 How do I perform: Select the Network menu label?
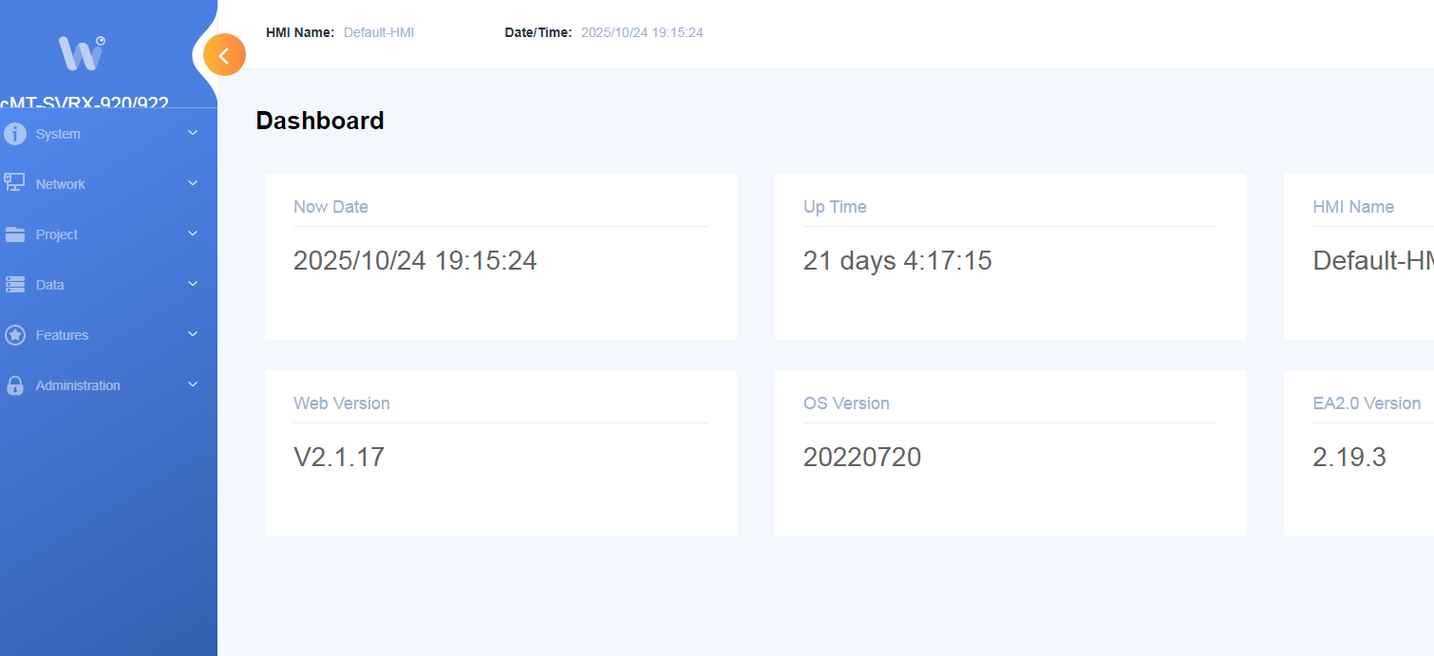pos(60,184)
